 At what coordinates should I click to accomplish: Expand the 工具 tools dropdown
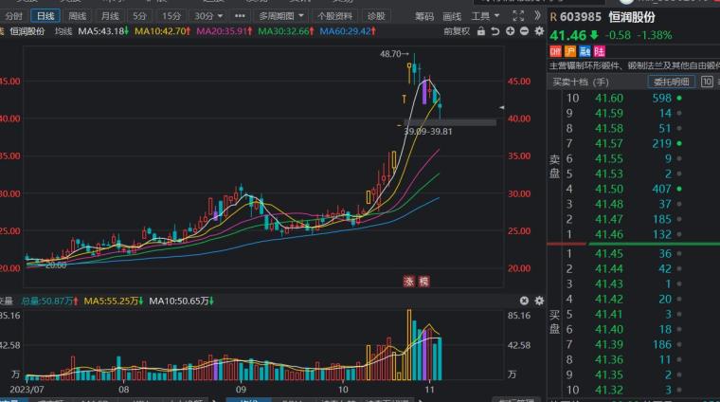(485, 16)
